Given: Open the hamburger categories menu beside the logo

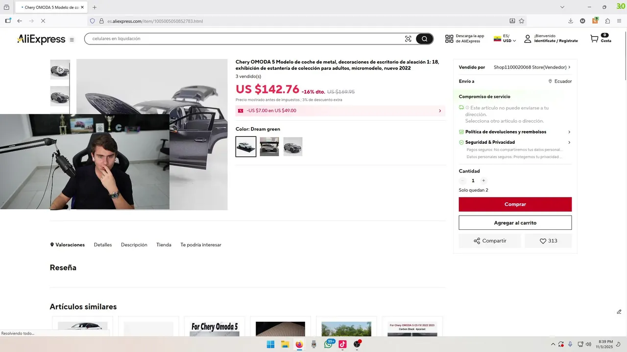Looking at the screenshot, I should (72, 40).
